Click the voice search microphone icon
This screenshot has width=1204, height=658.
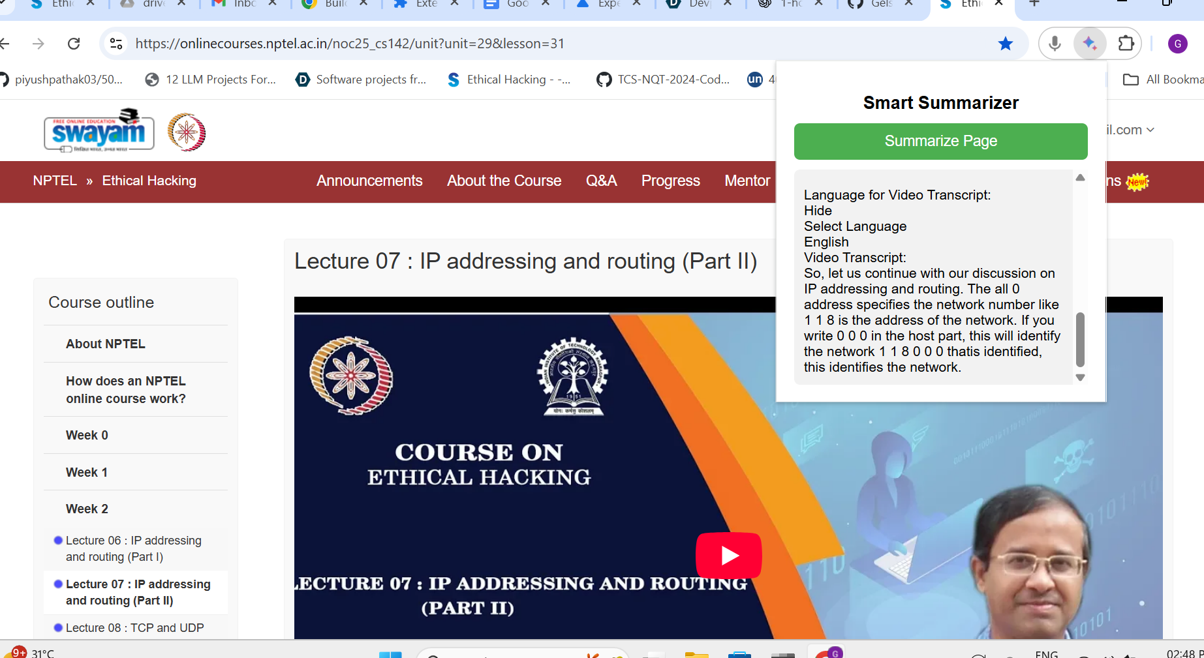1055,44
